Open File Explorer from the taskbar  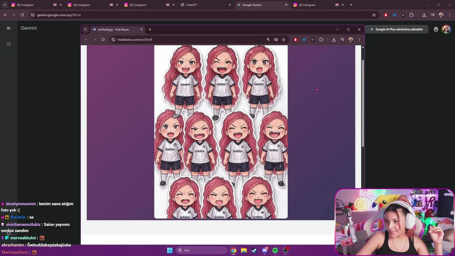244,250
